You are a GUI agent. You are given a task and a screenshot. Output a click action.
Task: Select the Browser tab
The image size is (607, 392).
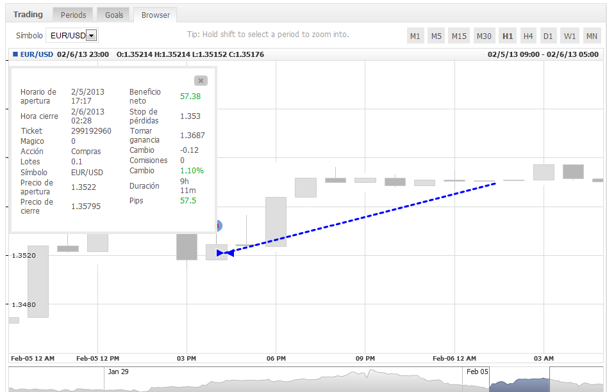tap(155, 15)
